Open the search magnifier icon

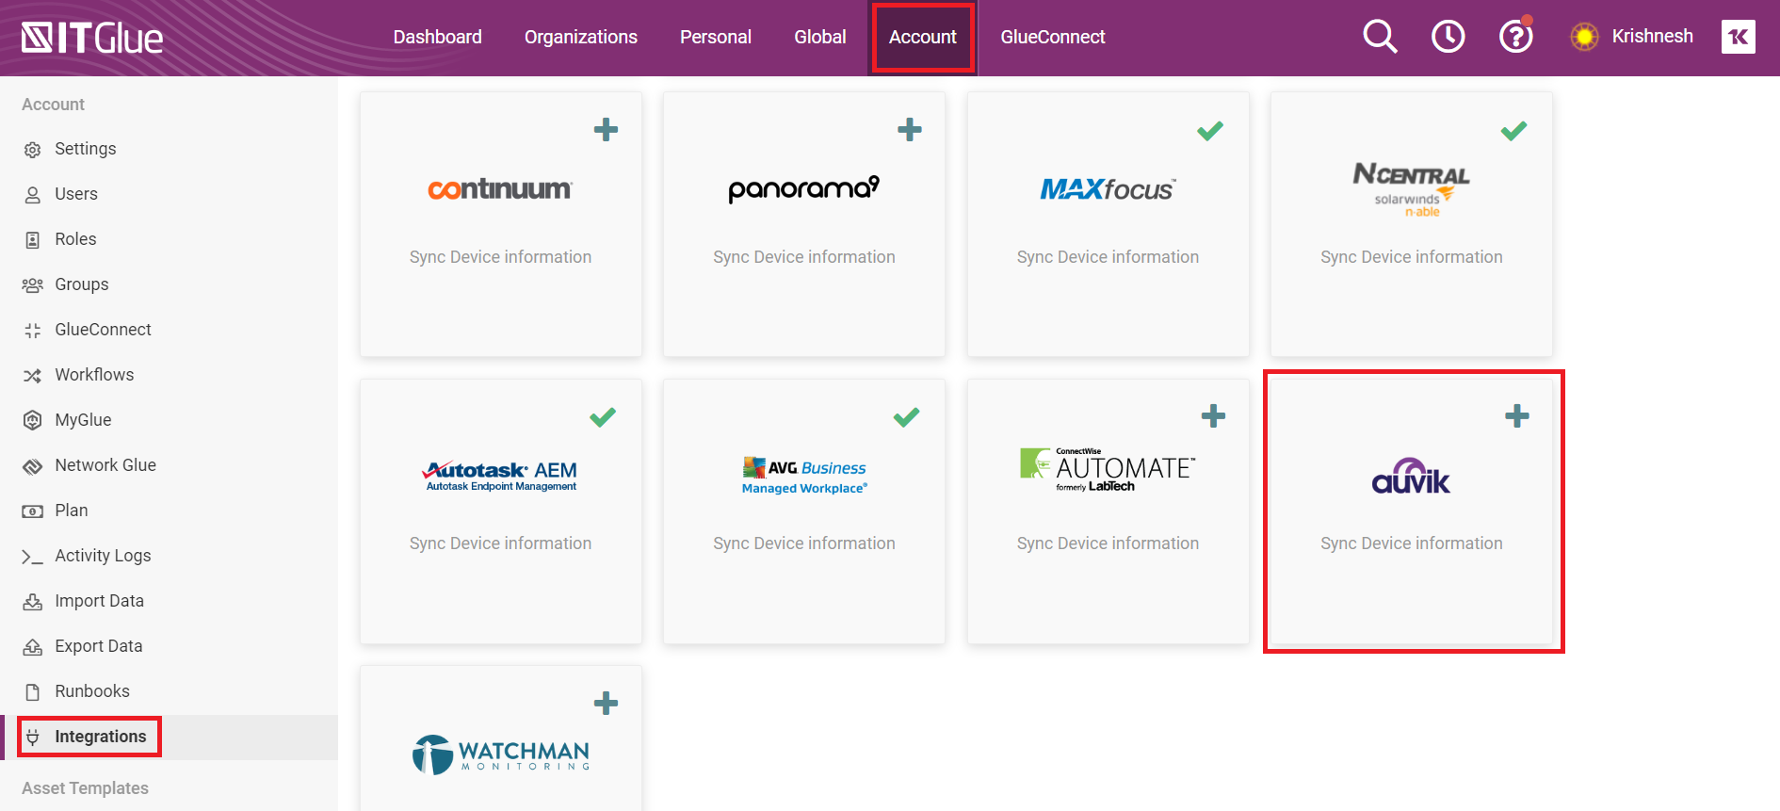[1380, 37]
